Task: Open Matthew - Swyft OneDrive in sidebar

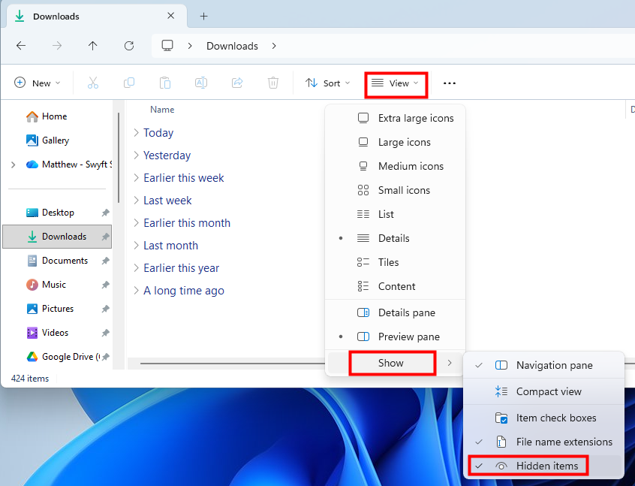Action: 69,165
